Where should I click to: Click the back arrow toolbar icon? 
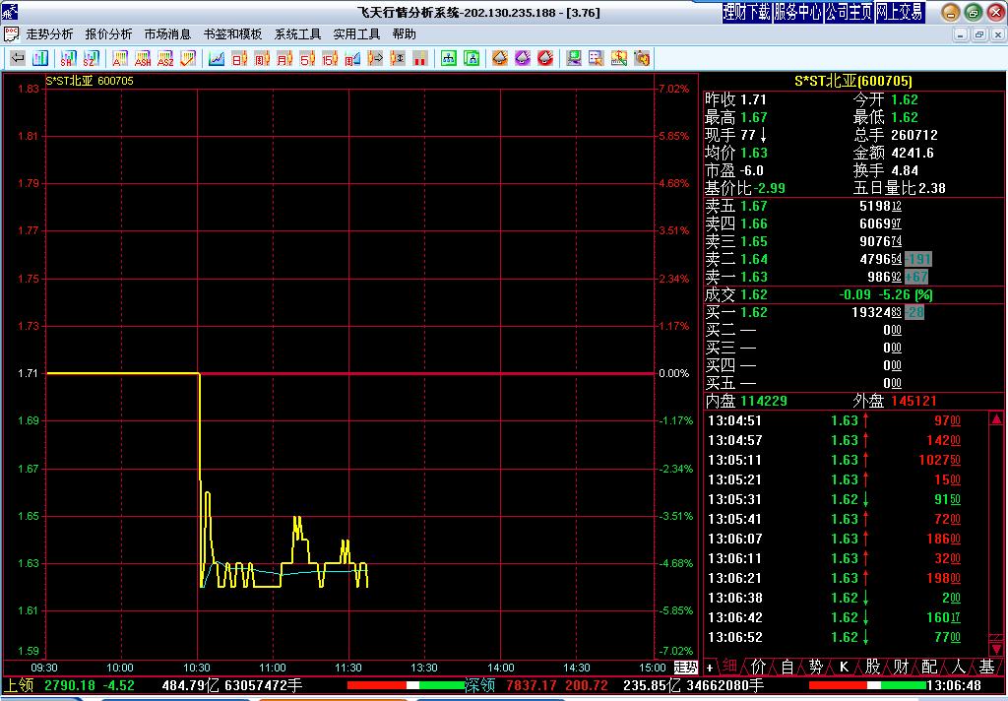pyautogui.click(x=18, y=58)
